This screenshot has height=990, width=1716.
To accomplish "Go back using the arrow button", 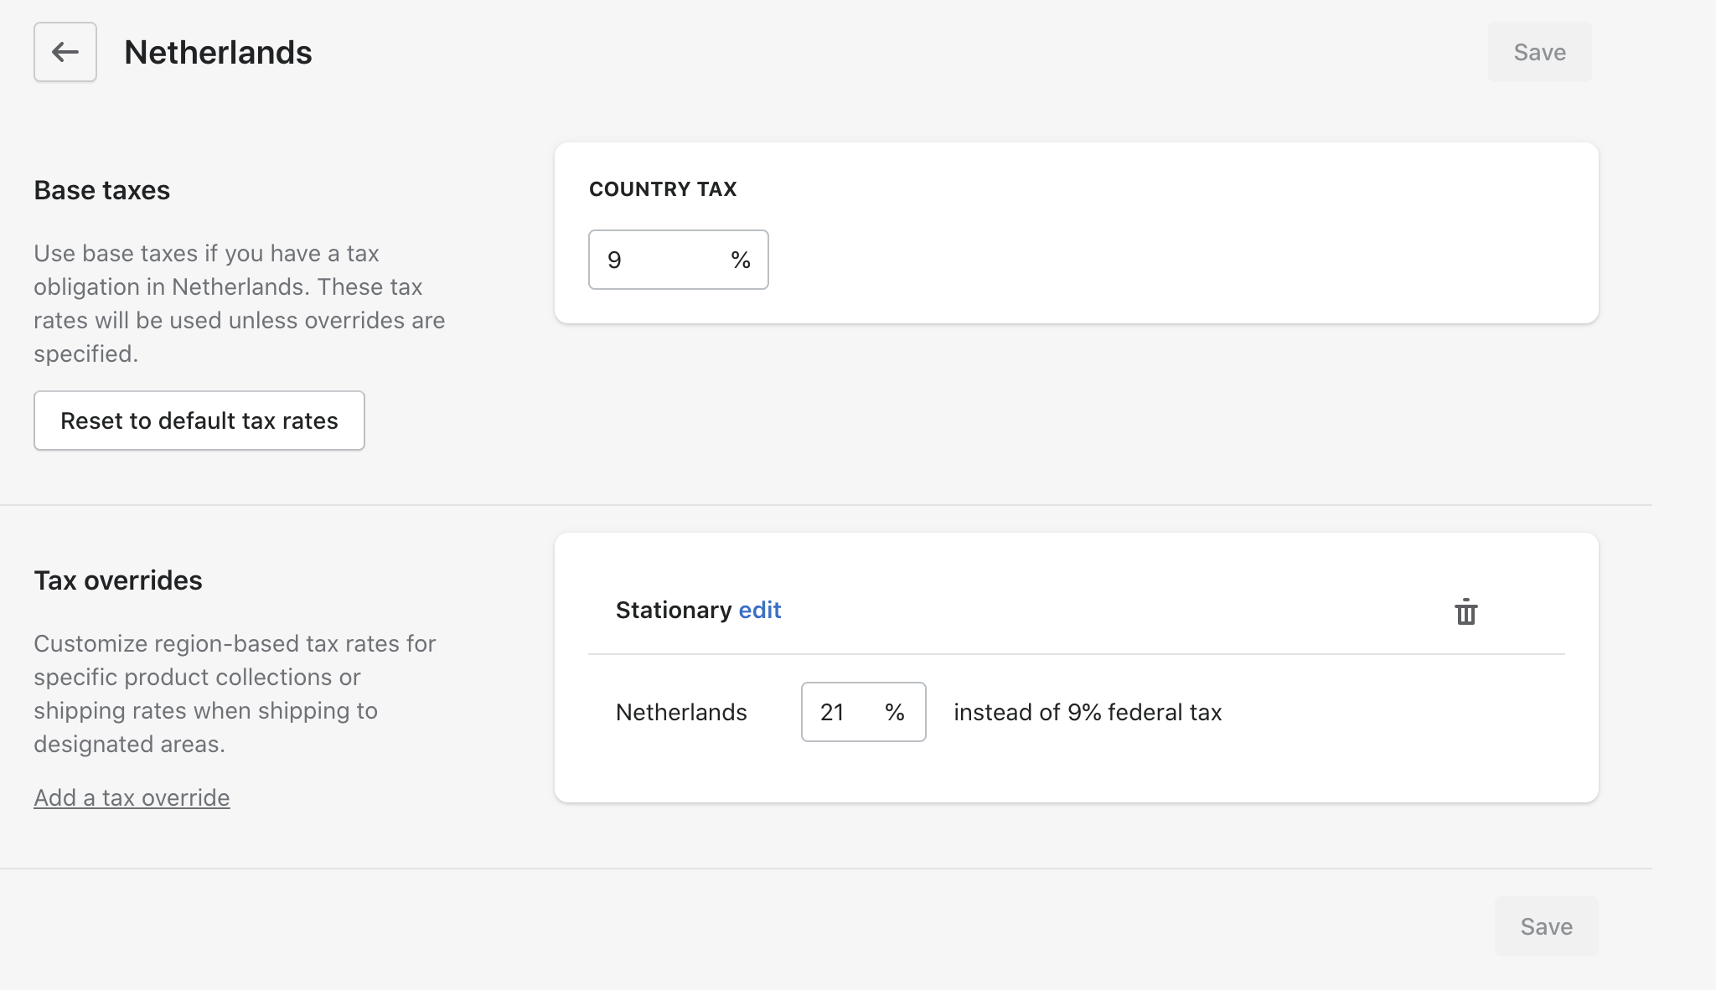I will point(65,52).
